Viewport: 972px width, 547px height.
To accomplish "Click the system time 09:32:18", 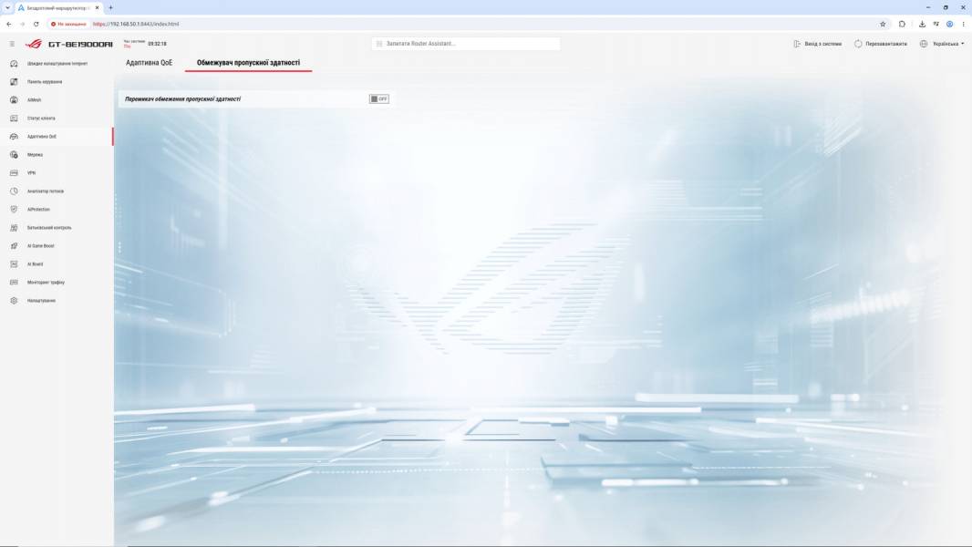I will pos(157,44).
